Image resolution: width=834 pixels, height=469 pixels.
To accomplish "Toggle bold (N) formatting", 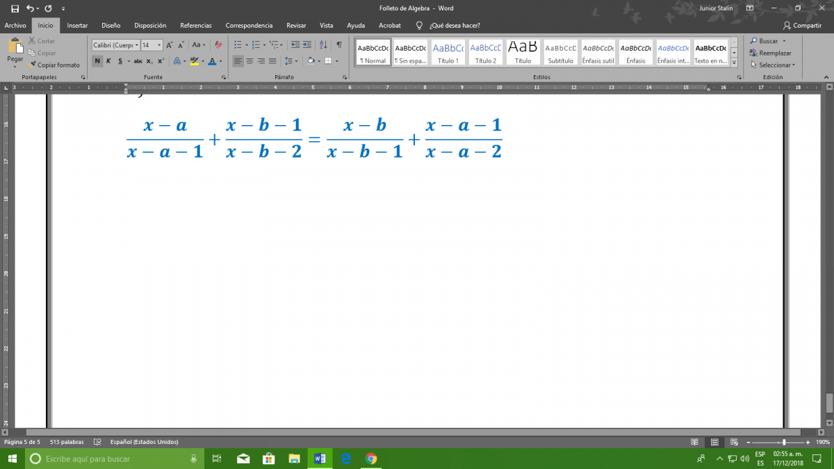I will (97, 61).
